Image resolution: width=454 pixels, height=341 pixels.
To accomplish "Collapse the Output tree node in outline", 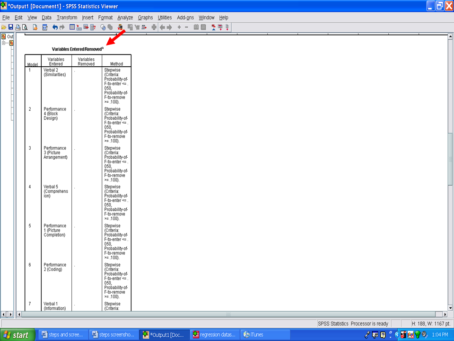I will pos(4,43).
